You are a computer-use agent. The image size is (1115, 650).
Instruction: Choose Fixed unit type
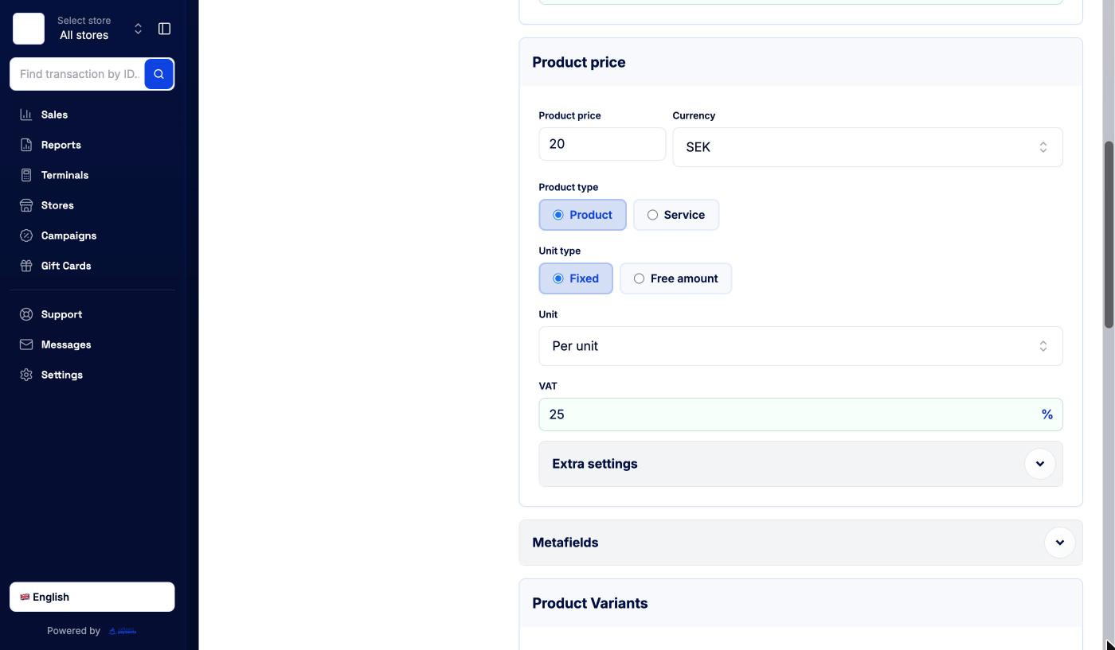point(576,278)
